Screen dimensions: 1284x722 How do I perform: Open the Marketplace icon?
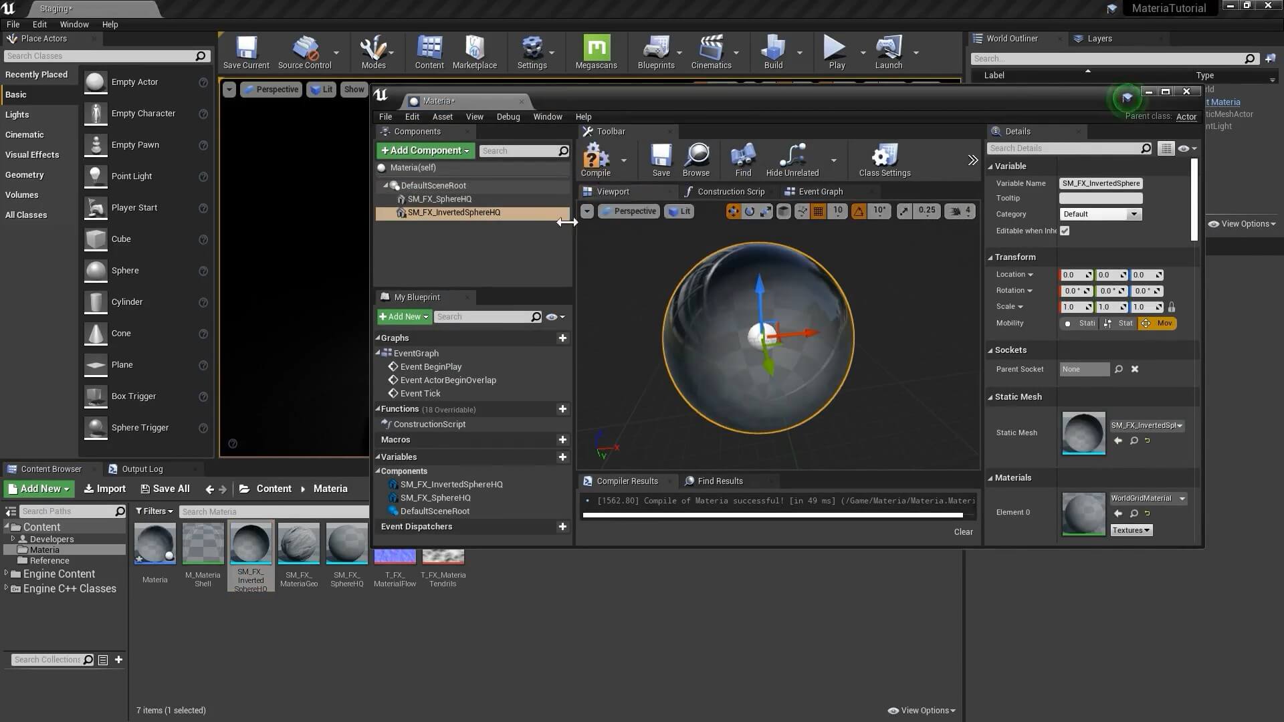474,52
